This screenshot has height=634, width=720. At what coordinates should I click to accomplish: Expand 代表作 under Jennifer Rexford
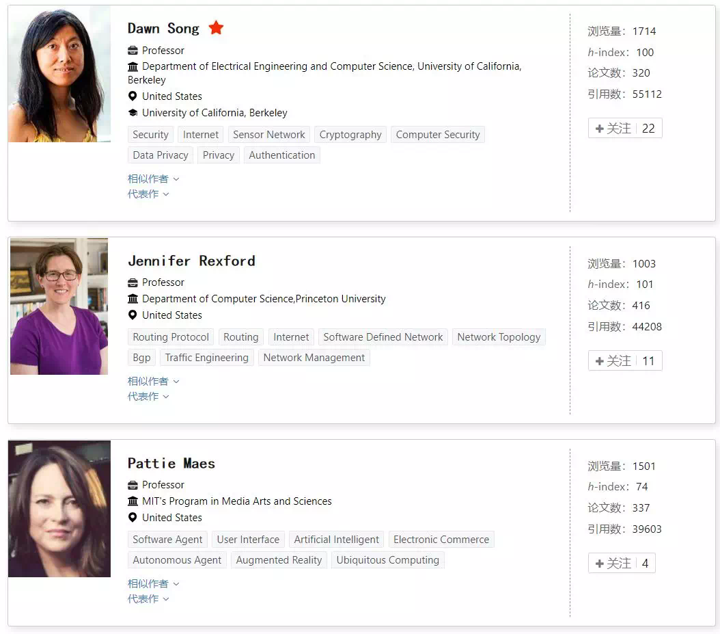(148, 396)
